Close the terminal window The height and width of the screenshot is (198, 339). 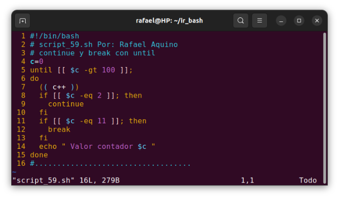[x=317, y=20]
